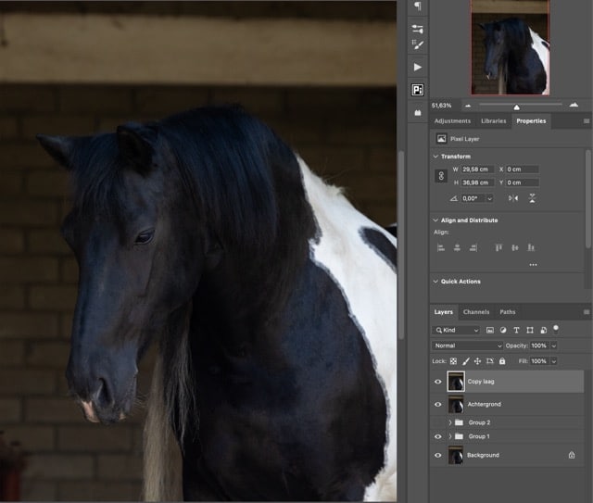
Task: Filter for shape layers
Action: (530, 330)
